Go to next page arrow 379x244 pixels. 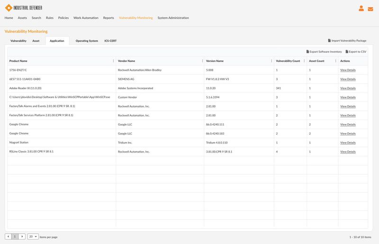[x=22, y=236]
